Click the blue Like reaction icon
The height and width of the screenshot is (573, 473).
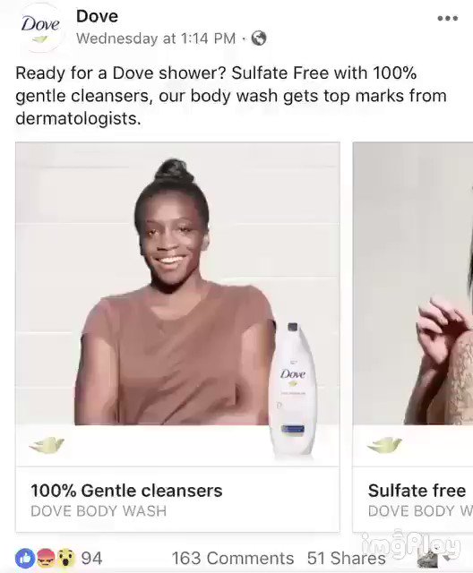point(25,558)
